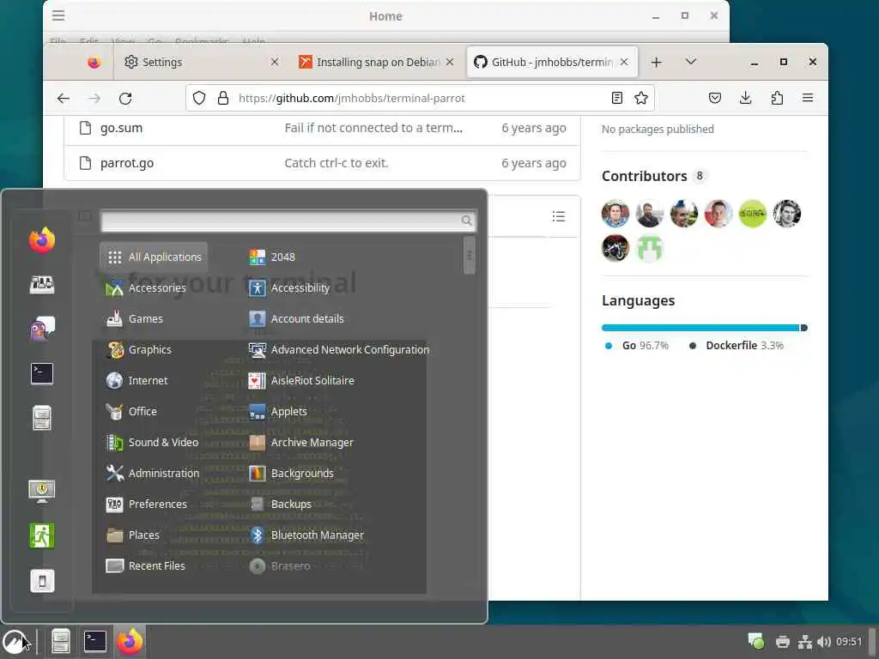879x659 pixels.
Task: Close the Installing snap on Debian tab
Action: pyautogui.click(x=450, y=62)
